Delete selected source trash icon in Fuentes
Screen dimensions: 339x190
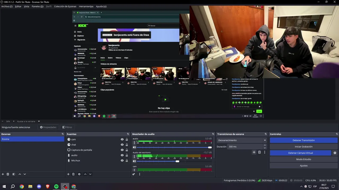pyautogui.click(x=73, y=174)
